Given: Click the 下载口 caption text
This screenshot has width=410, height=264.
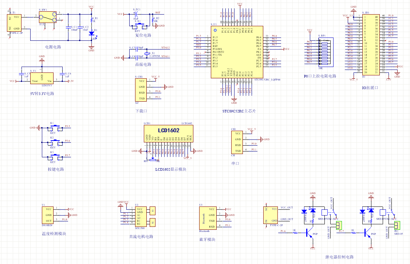Looking at the screenshot, I should pyautogui.click(x=141, y=111).
